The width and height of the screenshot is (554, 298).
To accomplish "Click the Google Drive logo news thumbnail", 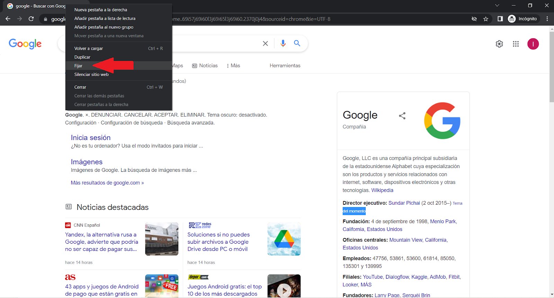I will [284, 239].
